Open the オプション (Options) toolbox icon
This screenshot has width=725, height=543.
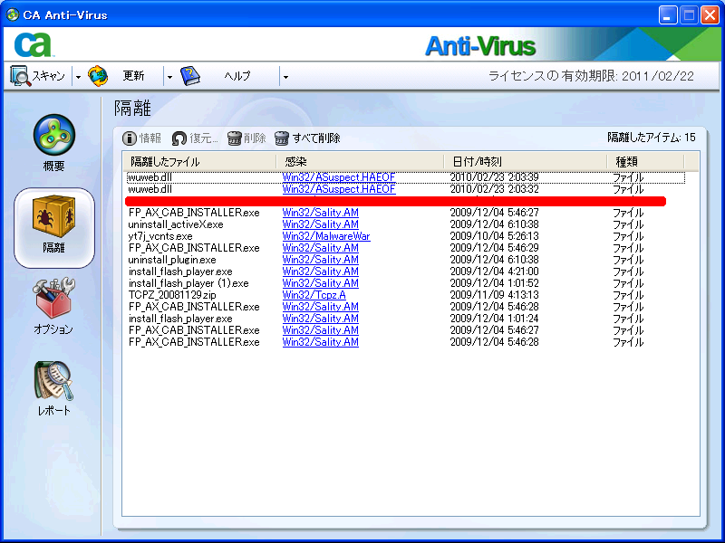[x=53, y=298]
